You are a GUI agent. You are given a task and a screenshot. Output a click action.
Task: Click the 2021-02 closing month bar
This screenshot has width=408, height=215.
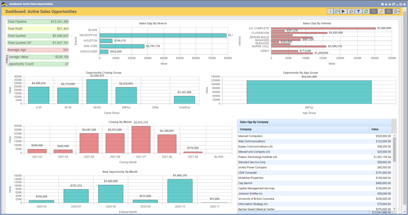pyautogui.click(x=37, y=151)
